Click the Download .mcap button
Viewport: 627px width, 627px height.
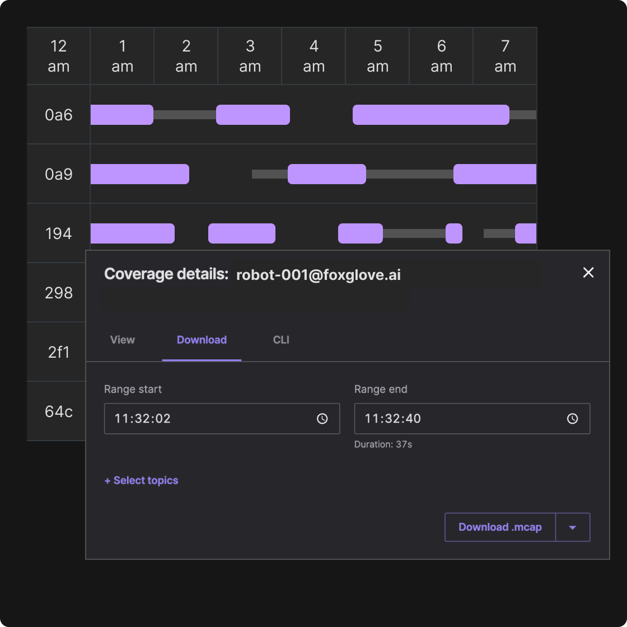click(x=500, y=527)
